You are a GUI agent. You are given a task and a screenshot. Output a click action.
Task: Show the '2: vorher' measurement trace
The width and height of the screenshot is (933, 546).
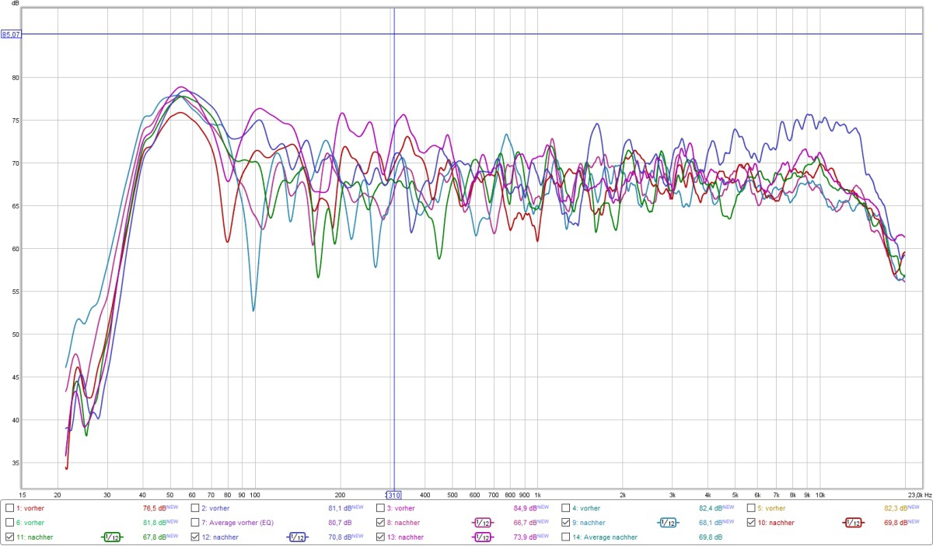195,508
